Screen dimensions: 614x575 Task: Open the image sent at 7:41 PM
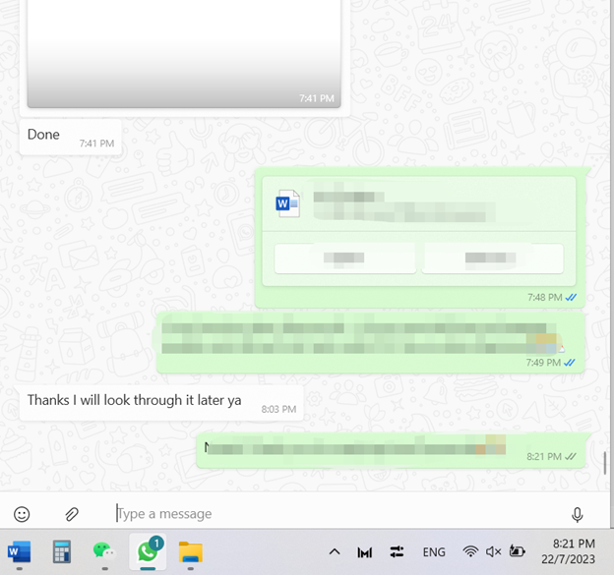[183, 49]
